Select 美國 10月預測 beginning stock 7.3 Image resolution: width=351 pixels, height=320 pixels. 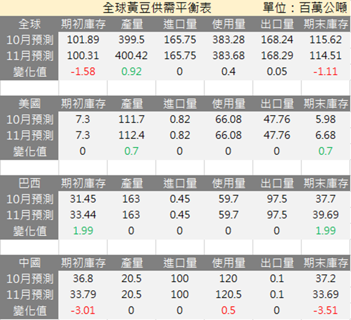tap(83, 120)
